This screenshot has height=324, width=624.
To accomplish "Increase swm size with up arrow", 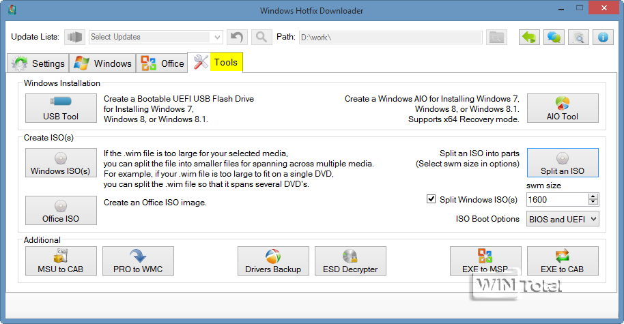I will (x=593, y=196).
